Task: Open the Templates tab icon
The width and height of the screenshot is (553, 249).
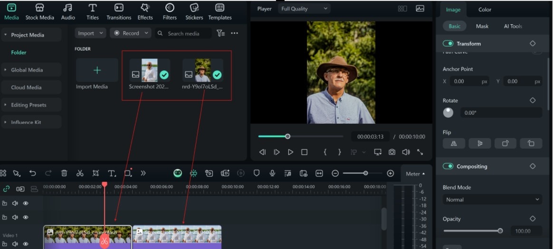Action: (x=219, y=8)
